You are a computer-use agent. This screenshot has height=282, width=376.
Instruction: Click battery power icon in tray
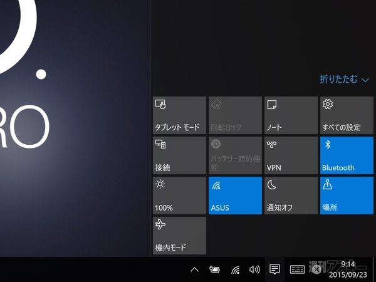214,269
